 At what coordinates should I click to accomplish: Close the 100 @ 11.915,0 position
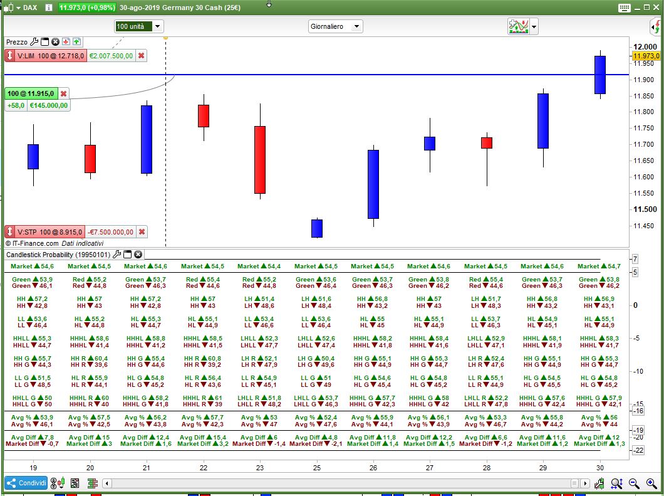point(63,93)
